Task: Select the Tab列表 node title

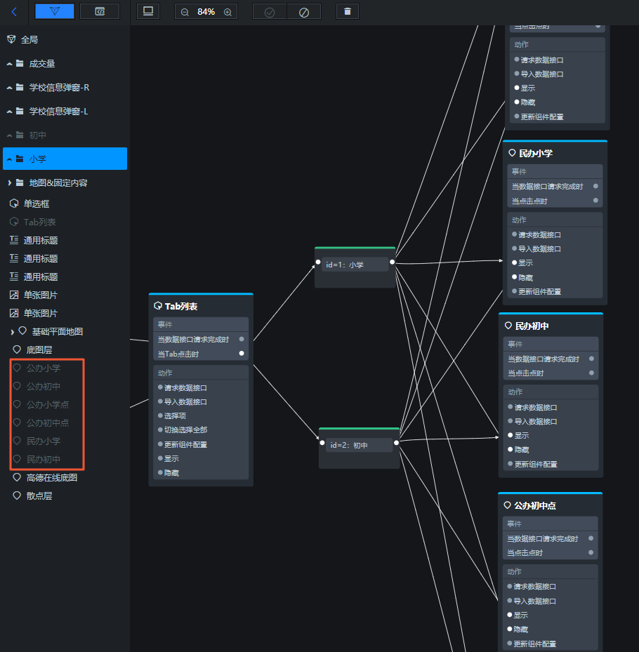Action: (181, 307)
